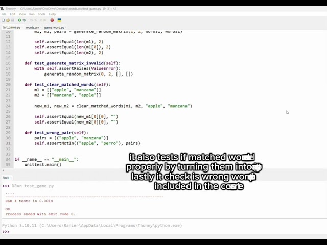Click the Ukraine flag icon in the toolbar

[59, 20]
